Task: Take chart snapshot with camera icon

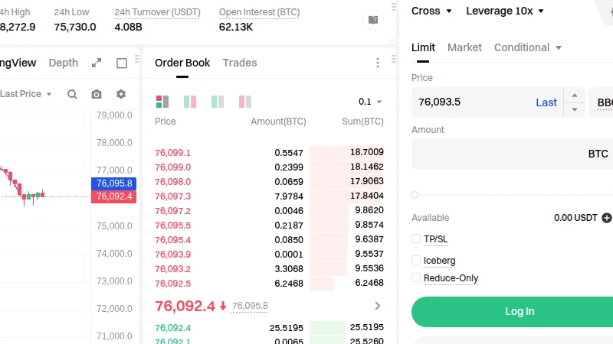Action: tap(97, 94)
